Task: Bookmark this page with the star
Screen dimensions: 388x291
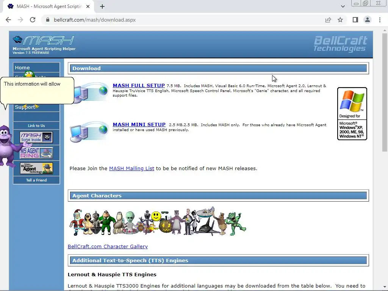Action: (x=340, y=20)
